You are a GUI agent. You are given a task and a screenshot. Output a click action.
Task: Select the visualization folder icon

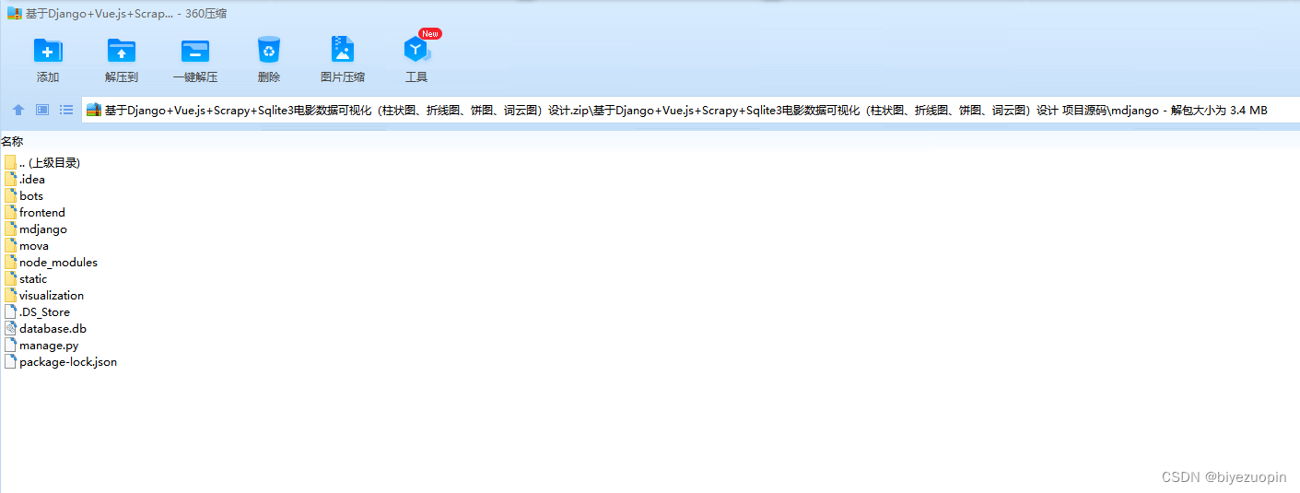click(x=11, y=295)
